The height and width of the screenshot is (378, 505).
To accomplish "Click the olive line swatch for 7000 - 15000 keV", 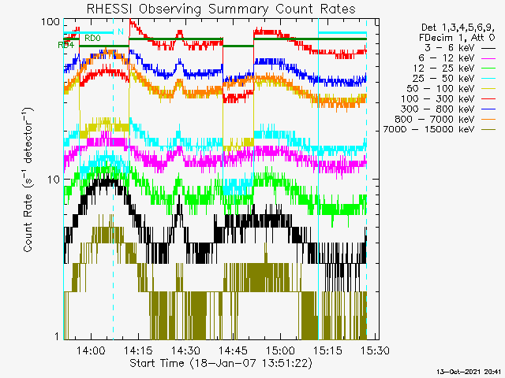I will (488, 129).
